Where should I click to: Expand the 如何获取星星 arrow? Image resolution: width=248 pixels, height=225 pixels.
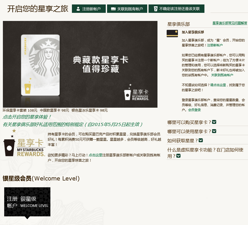point(201,140)
